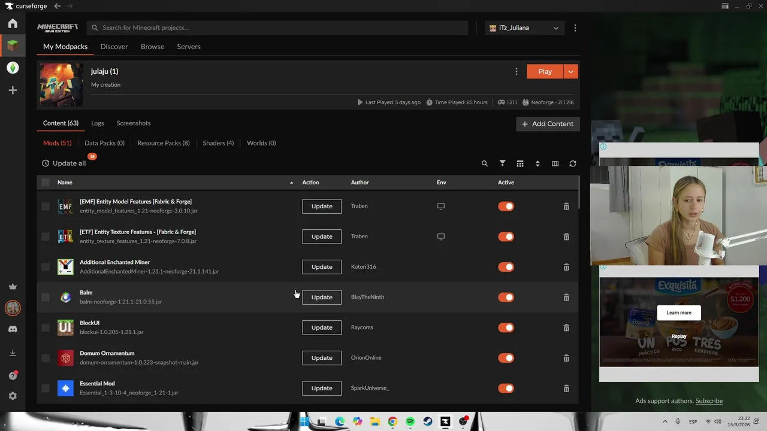Delete the Entity Model Features mod
This screenshot has width=767, height=431.
coord(566,207)
